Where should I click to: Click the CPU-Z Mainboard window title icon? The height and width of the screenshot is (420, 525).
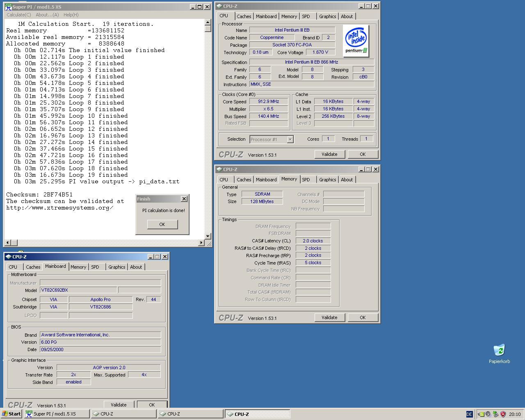(x=9, y=257)
